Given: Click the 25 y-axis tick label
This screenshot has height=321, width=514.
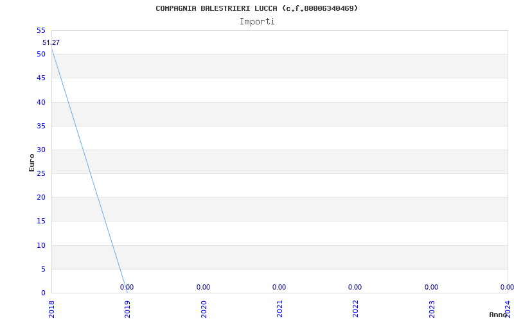Looking at the screenshot, I should 41,173.
